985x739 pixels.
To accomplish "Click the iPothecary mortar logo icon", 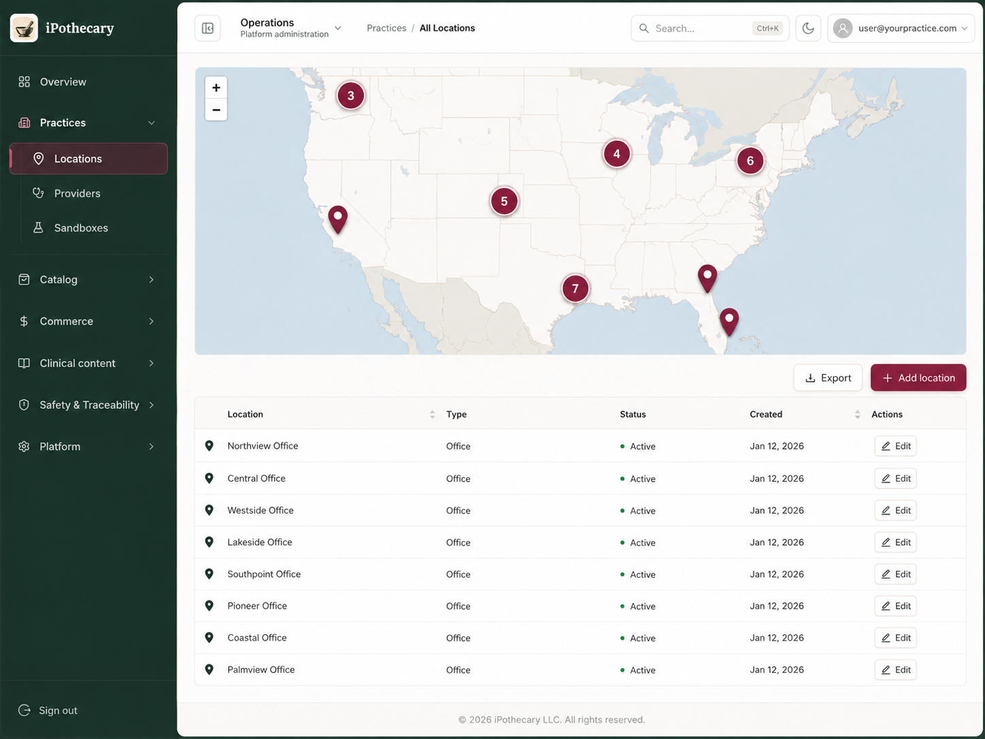I will click(24, 28).
